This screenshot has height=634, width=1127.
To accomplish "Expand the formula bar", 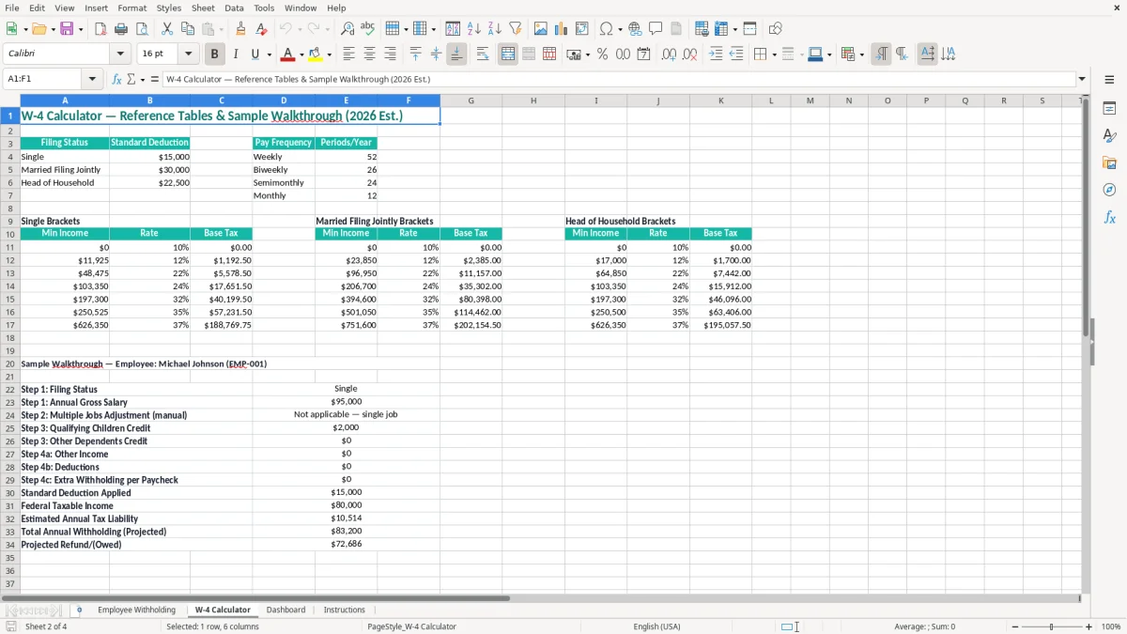I will coord(1082,79).
